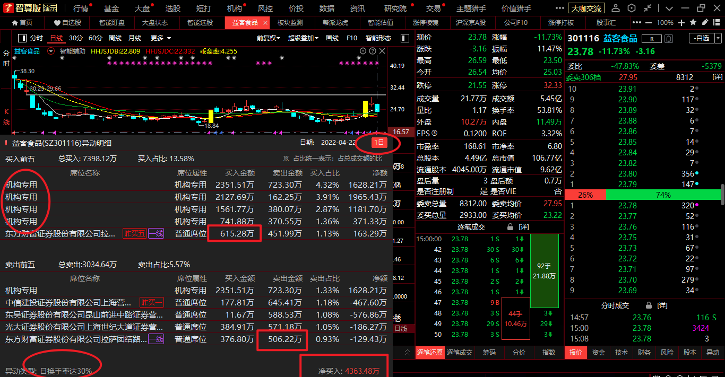Image resolution: width=725 pixels, height=377 pixels.
Task: Toggle the 智能辅助 indicator label
Action: pyautogui.click(x=72, y=51)
